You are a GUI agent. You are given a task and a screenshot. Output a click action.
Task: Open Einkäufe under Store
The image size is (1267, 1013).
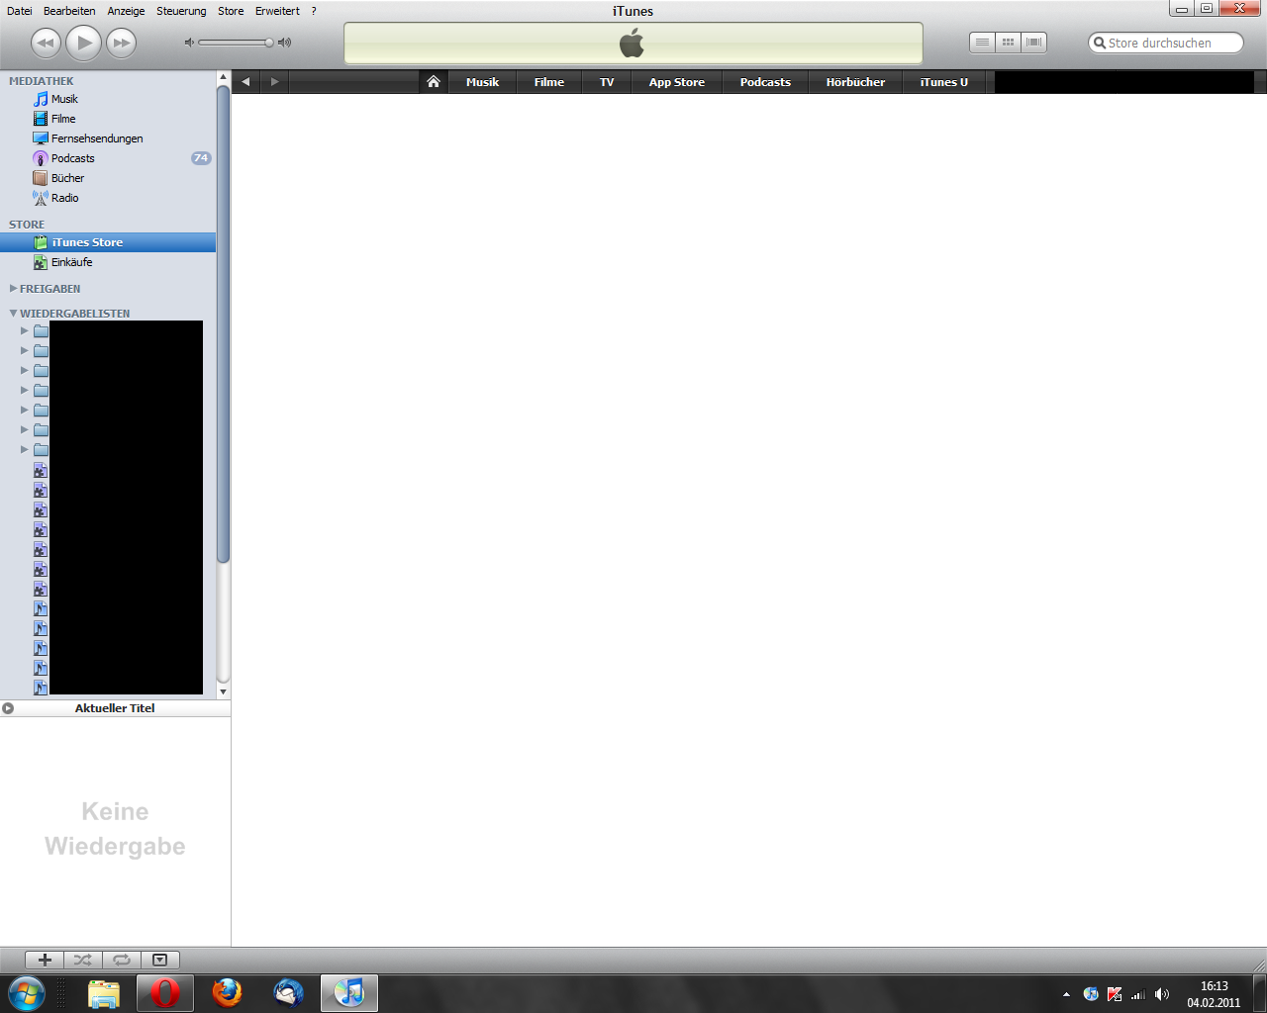click(72, 262)
